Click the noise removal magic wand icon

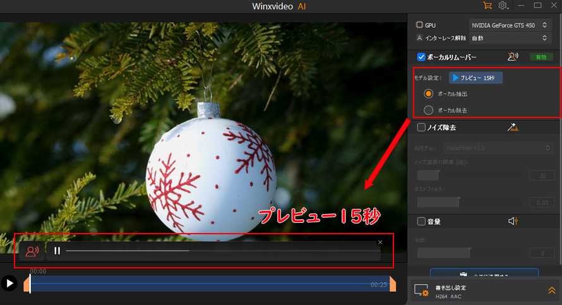pos(513,127)
